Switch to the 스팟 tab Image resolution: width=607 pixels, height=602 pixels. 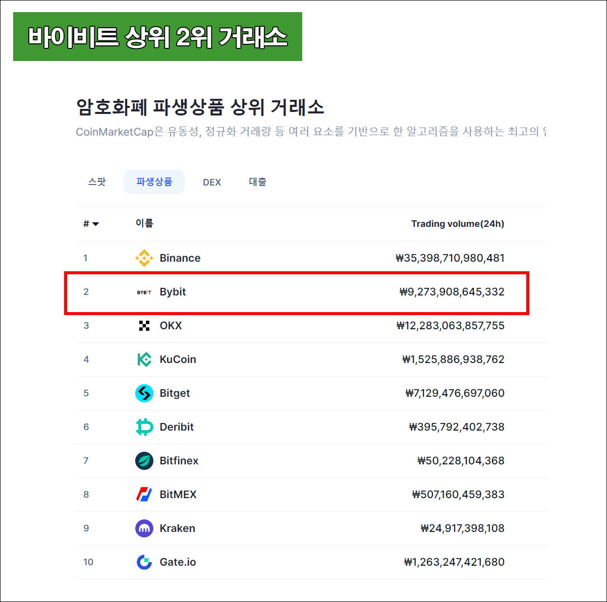[97, 182]
